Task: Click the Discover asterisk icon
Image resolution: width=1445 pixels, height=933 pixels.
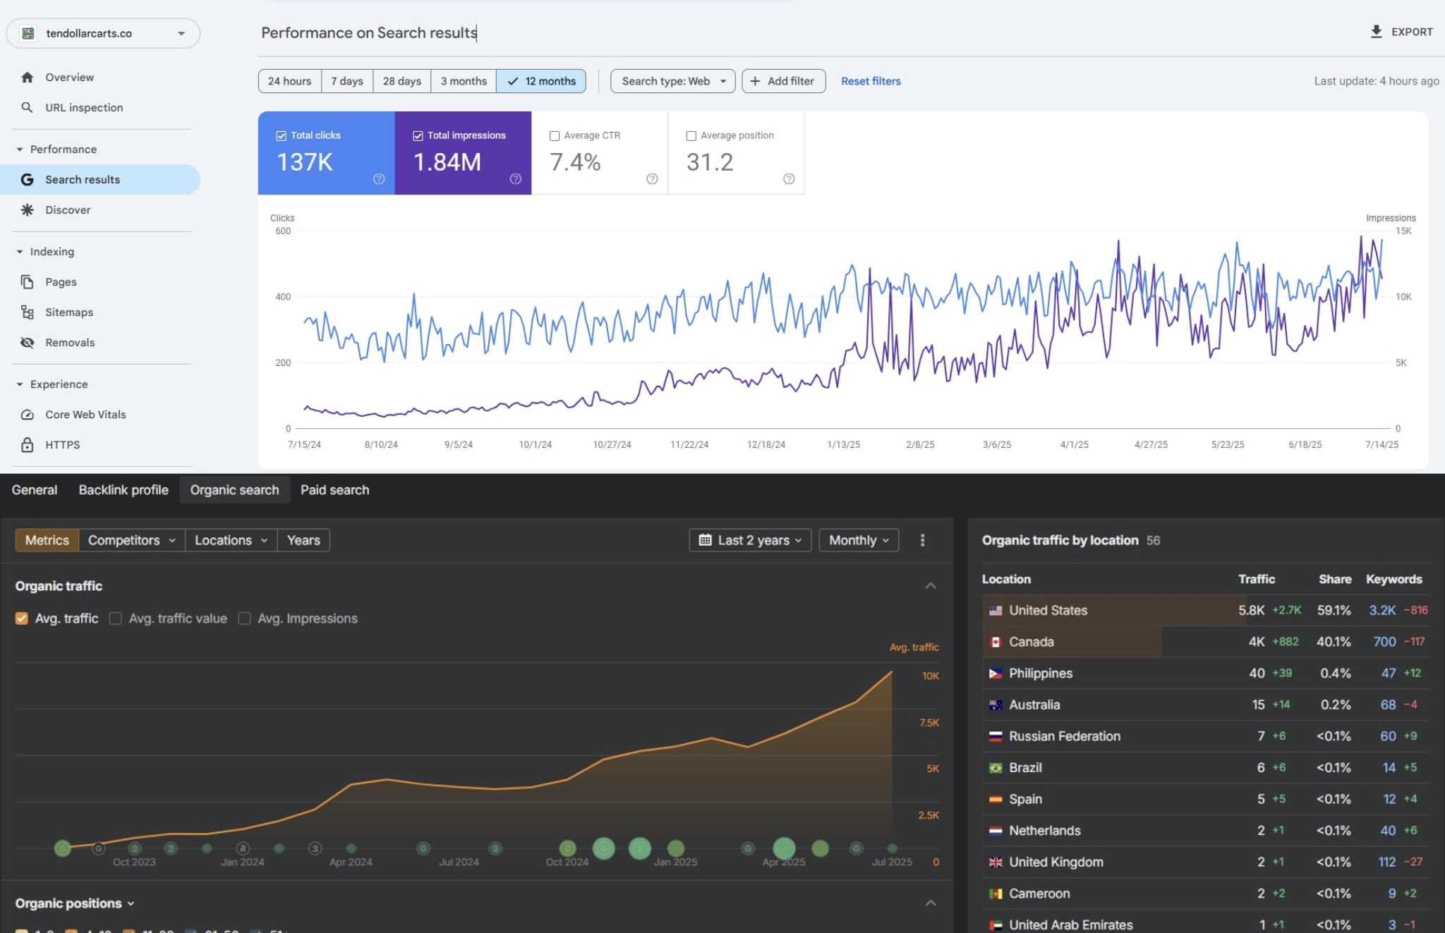Action: pyautogui.click(x=26, y=209)
